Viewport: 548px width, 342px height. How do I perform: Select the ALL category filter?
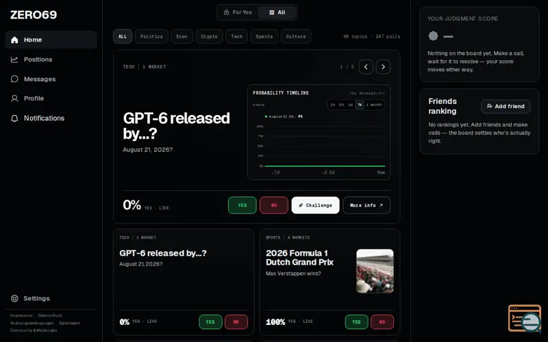123,36
